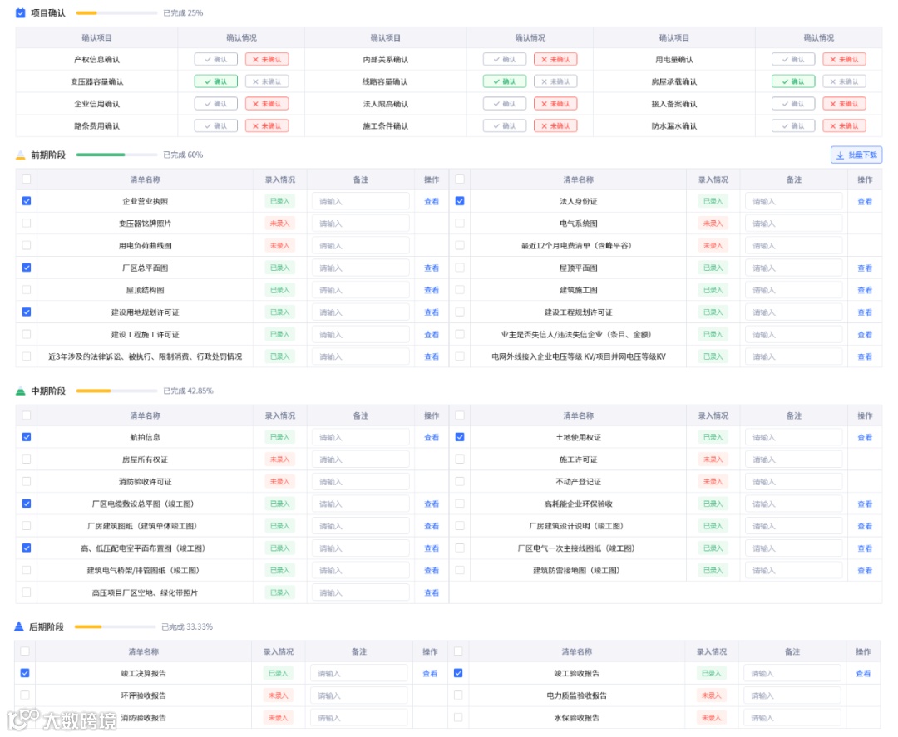Click 确认 for 产权信息确认
The height and width of the screenshot is (737, 898).
pyautogui.click(x=216, y=59)
